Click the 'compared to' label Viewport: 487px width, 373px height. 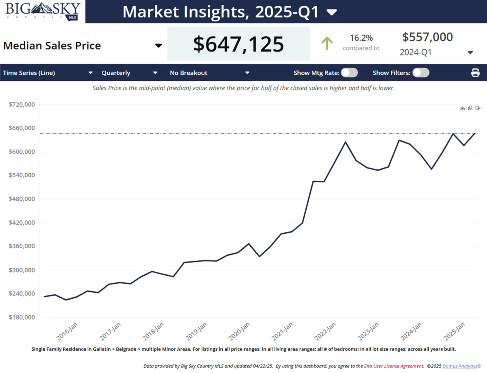coord(361,48)
